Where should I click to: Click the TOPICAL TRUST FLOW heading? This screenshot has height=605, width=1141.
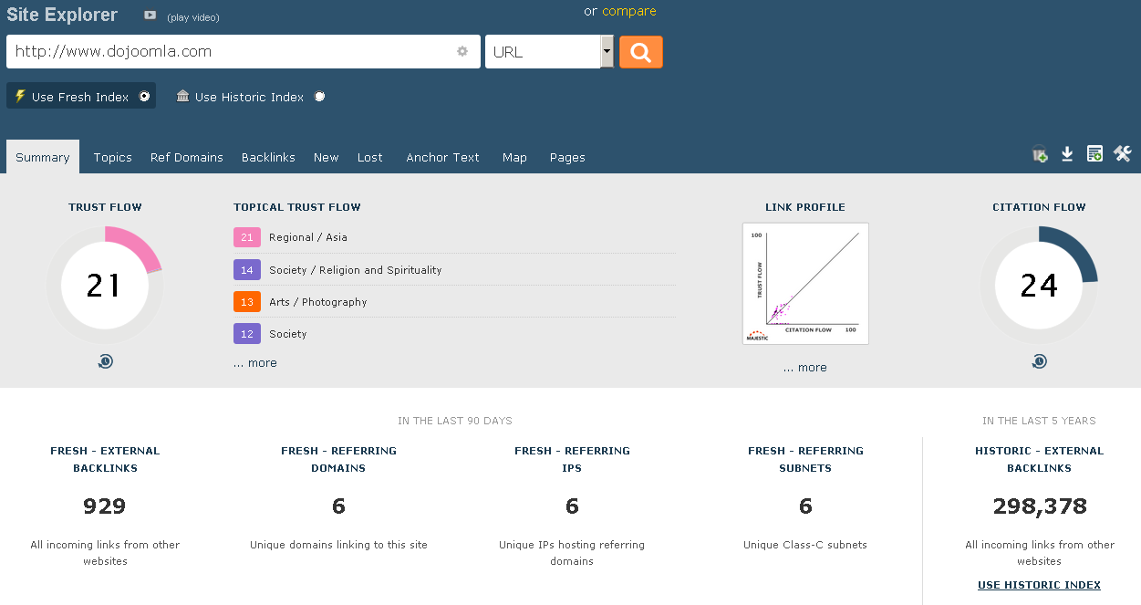[x=297, y=207]
